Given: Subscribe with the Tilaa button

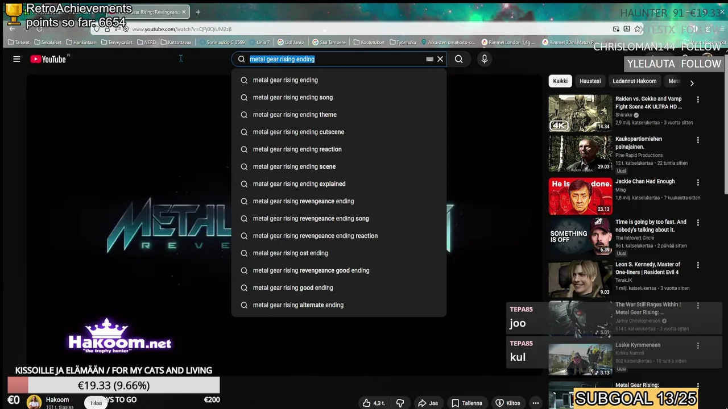Looking at the screenshot, I should click(x=96, y=403).
